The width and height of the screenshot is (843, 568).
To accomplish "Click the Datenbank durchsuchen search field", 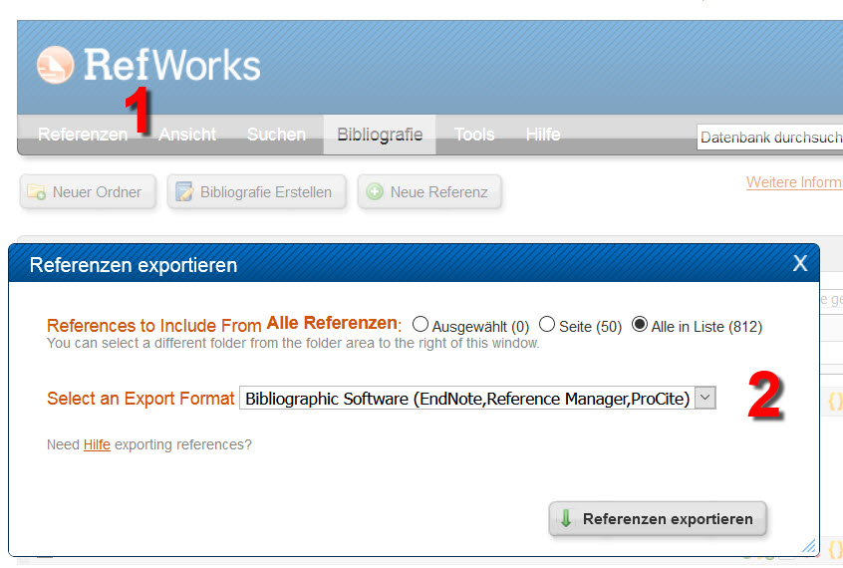I will click(x=769, y=138).
